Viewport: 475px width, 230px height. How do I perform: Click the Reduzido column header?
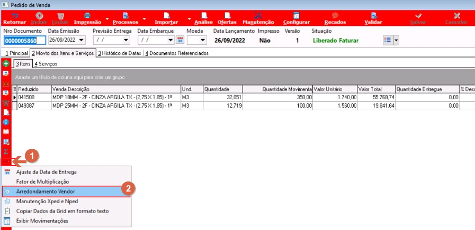click(34, 89)
